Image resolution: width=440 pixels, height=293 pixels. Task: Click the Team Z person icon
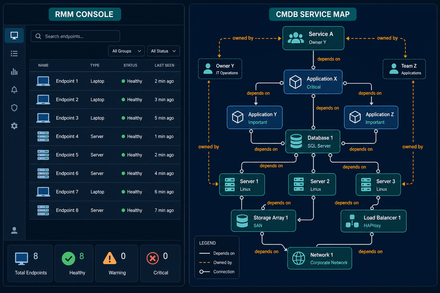coord(394,69)
